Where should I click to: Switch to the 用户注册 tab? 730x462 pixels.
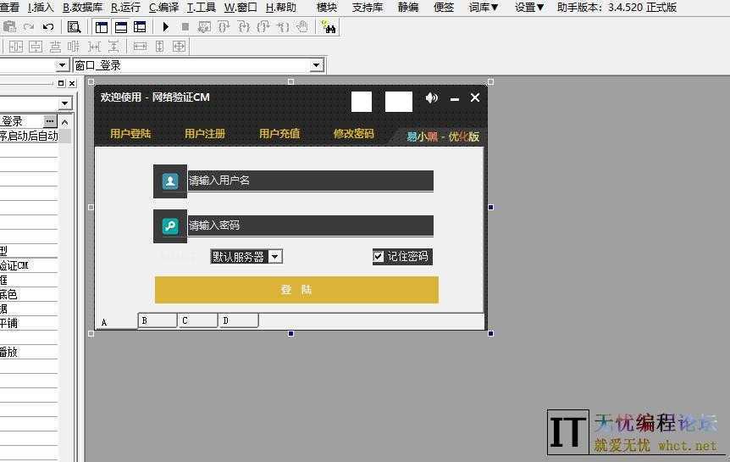tap(205, 134)
